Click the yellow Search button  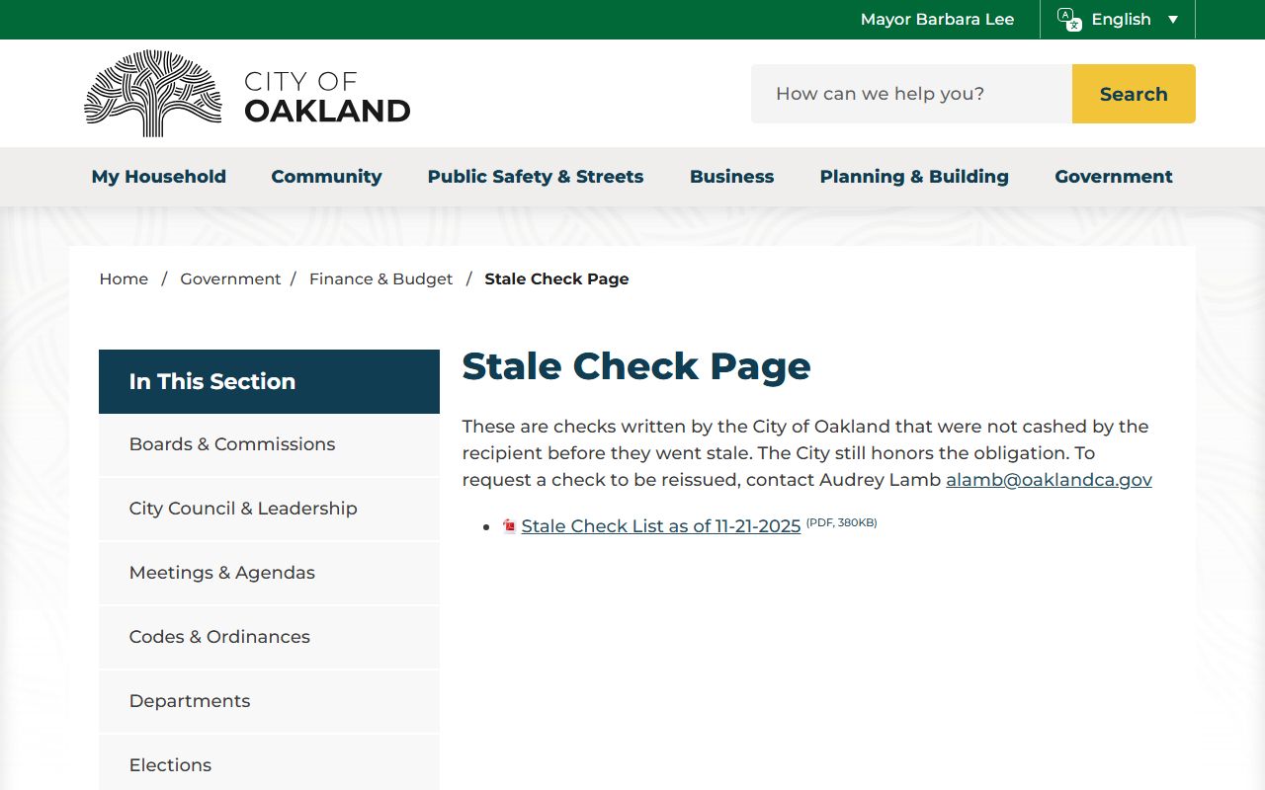pos(1134,94)
